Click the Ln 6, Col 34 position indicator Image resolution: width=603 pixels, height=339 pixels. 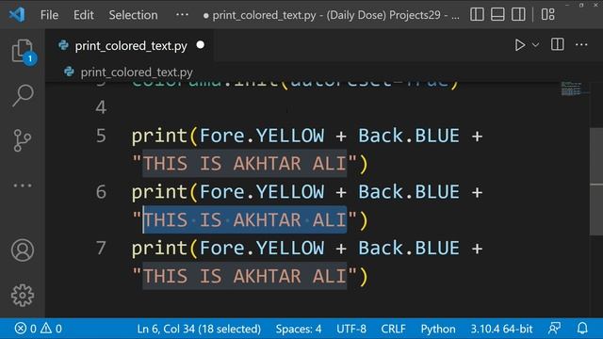(199, 329)
